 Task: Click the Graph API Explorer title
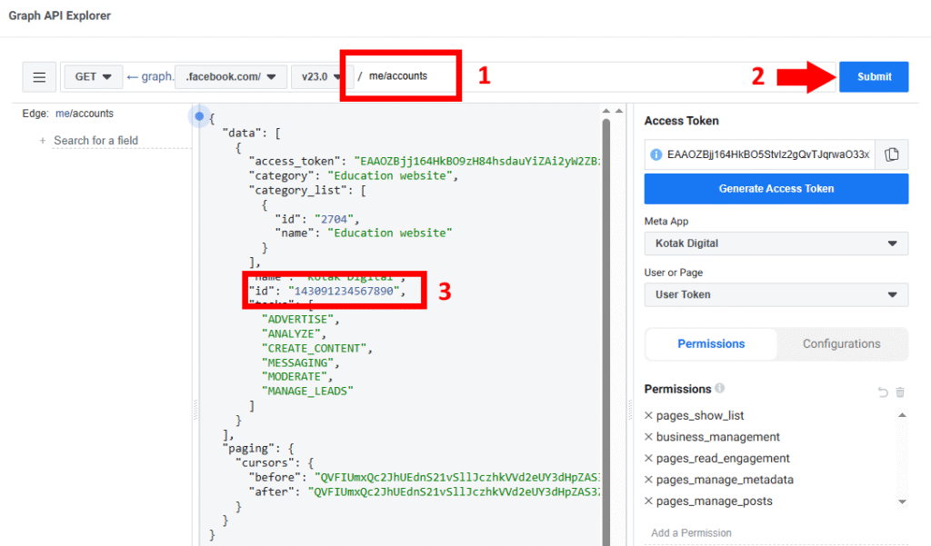pyautogui.click(x=59, y=16)
